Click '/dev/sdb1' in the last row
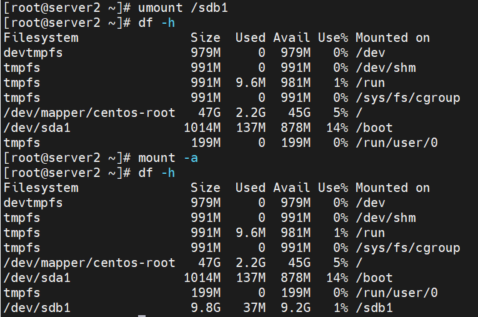This screenshot has height=317, width=478. tap(37, 308)
